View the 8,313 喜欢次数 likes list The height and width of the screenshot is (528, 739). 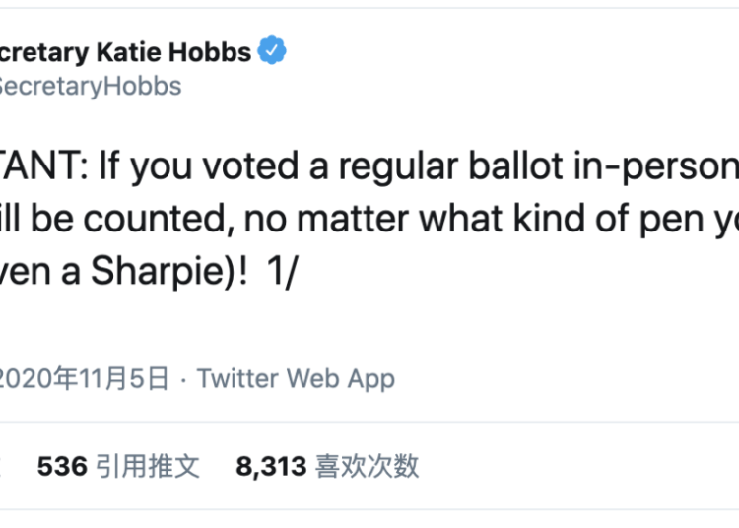[327, 466]
